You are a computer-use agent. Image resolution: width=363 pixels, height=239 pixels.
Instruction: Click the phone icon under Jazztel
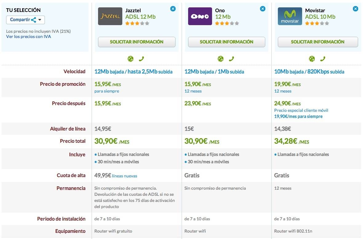(x=141, y=59)
